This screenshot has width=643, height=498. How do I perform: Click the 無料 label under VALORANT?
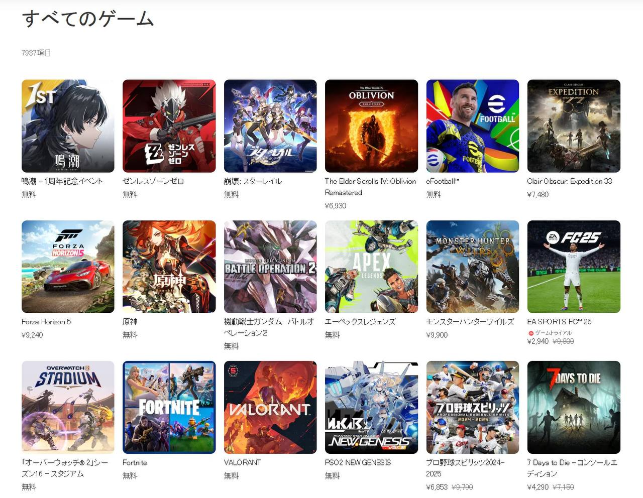pos(232,475)
